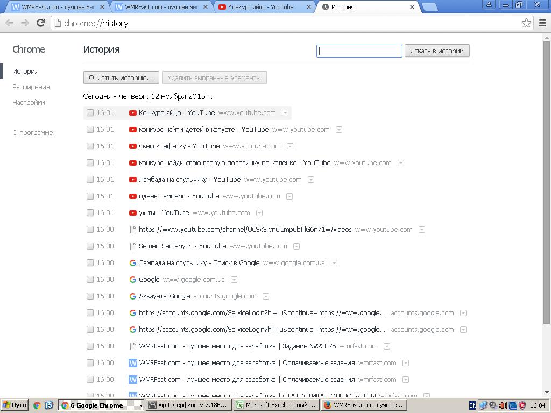Click page icon of Задание №23075 entry
The width and height of the screenshot is (551, 413).
(x=133, y=346)
